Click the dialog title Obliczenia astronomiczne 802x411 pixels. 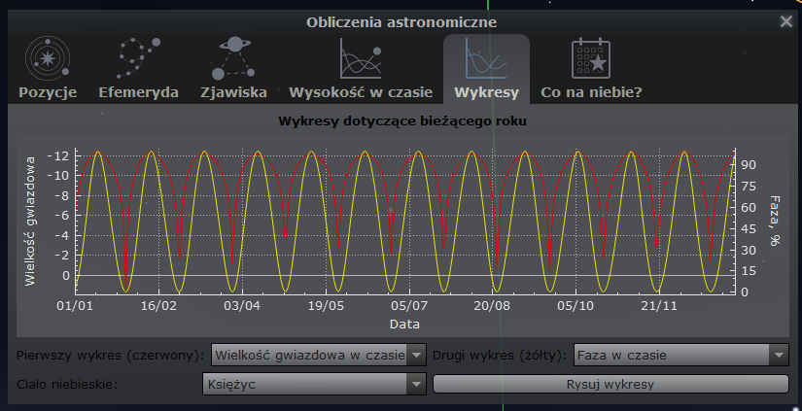pyautogui.click(x=401, y=21)
